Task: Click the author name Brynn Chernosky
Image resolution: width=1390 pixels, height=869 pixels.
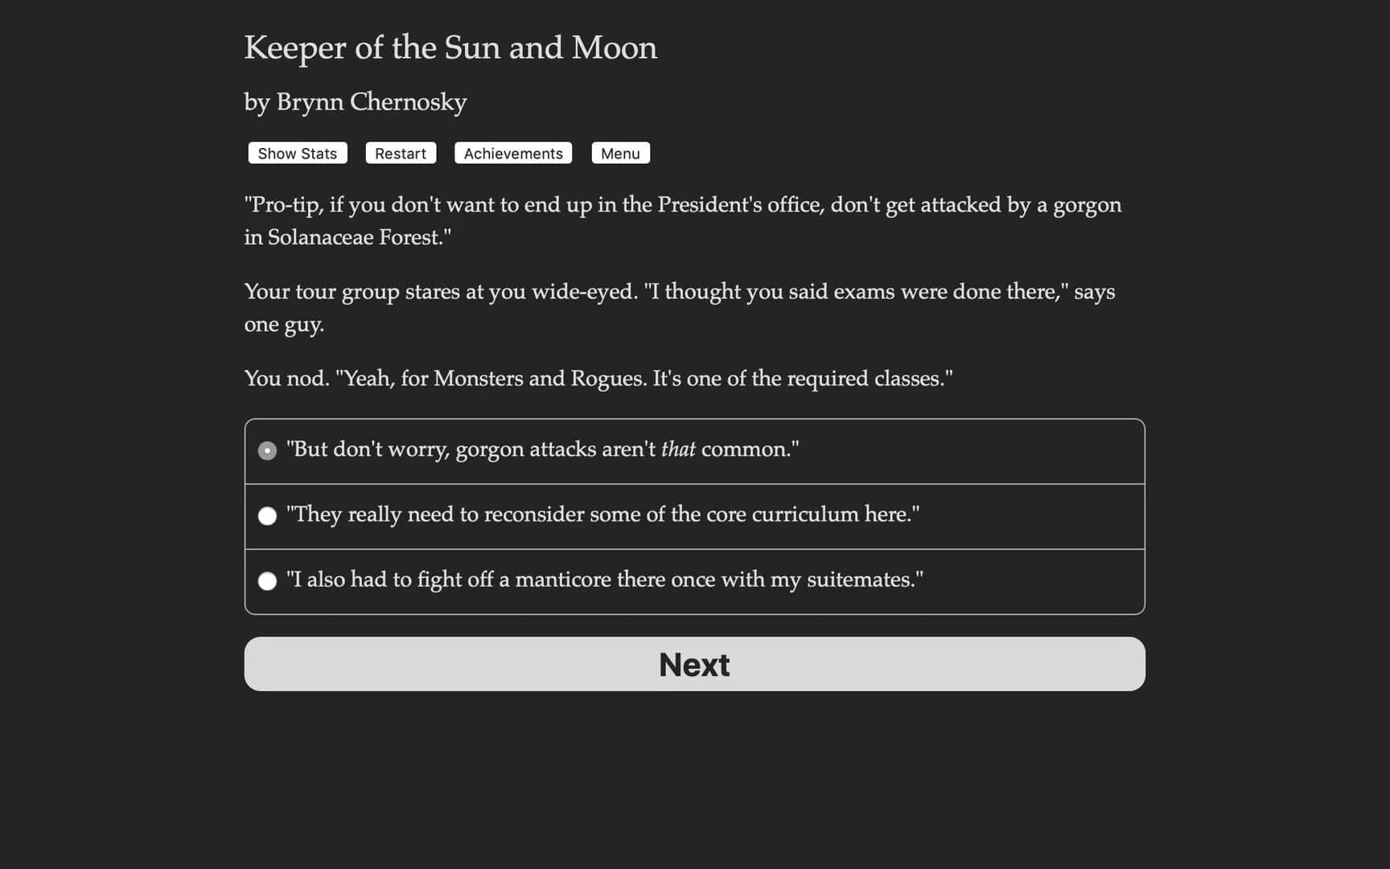Action: point(355,102)
